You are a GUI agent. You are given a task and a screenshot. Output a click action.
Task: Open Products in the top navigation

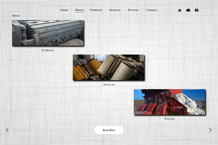96,10
